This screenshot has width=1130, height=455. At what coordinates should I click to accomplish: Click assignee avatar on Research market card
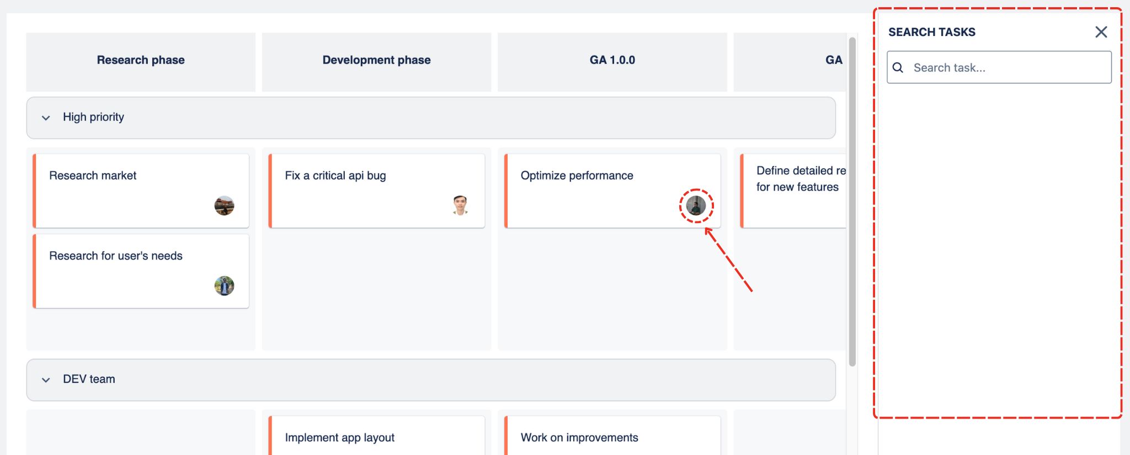[224, 205]
